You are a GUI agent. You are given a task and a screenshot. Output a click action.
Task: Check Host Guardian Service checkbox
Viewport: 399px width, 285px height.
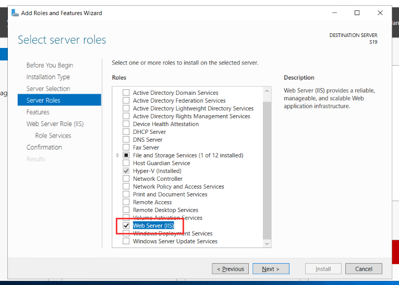[126, 163]
